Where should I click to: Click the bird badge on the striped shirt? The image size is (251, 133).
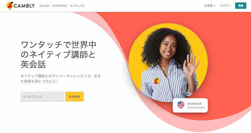pos(157,81)
